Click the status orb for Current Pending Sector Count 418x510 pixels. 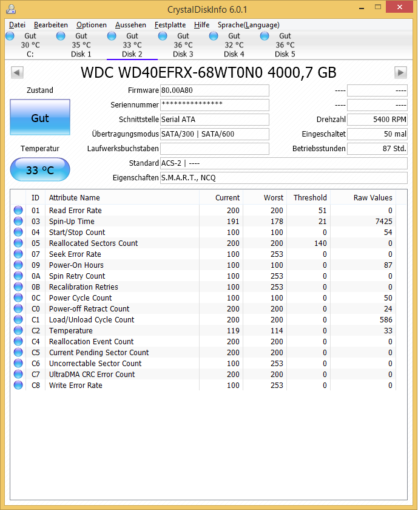click(x=18, y=352)
